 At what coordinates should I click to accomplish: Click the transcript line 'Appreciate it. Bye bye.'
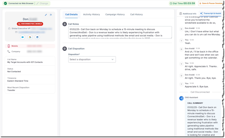coord(196,86)
